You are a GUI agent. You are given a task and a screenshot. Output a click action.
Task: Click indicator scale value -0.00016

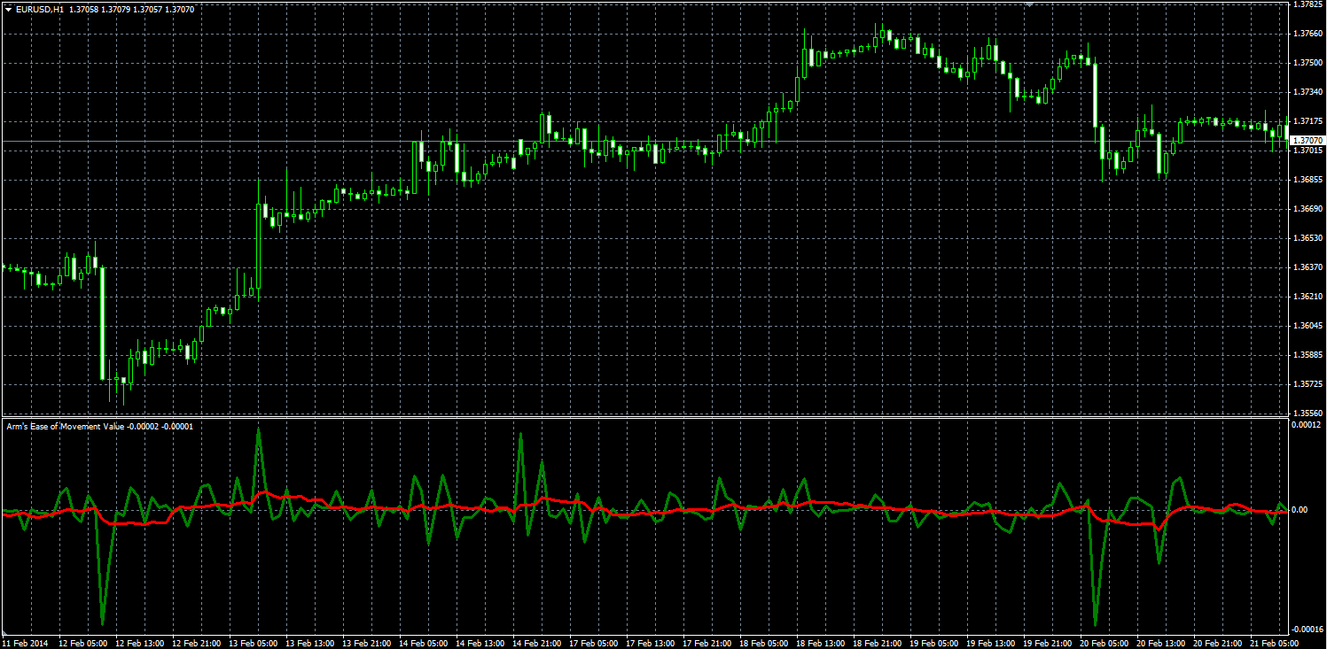click(1307, 628)
